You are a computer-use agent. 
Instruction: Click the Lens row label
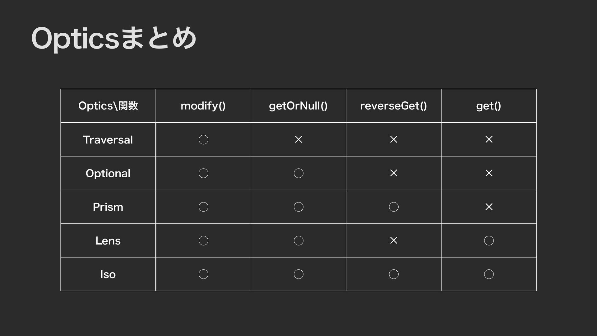pos(108,240)
